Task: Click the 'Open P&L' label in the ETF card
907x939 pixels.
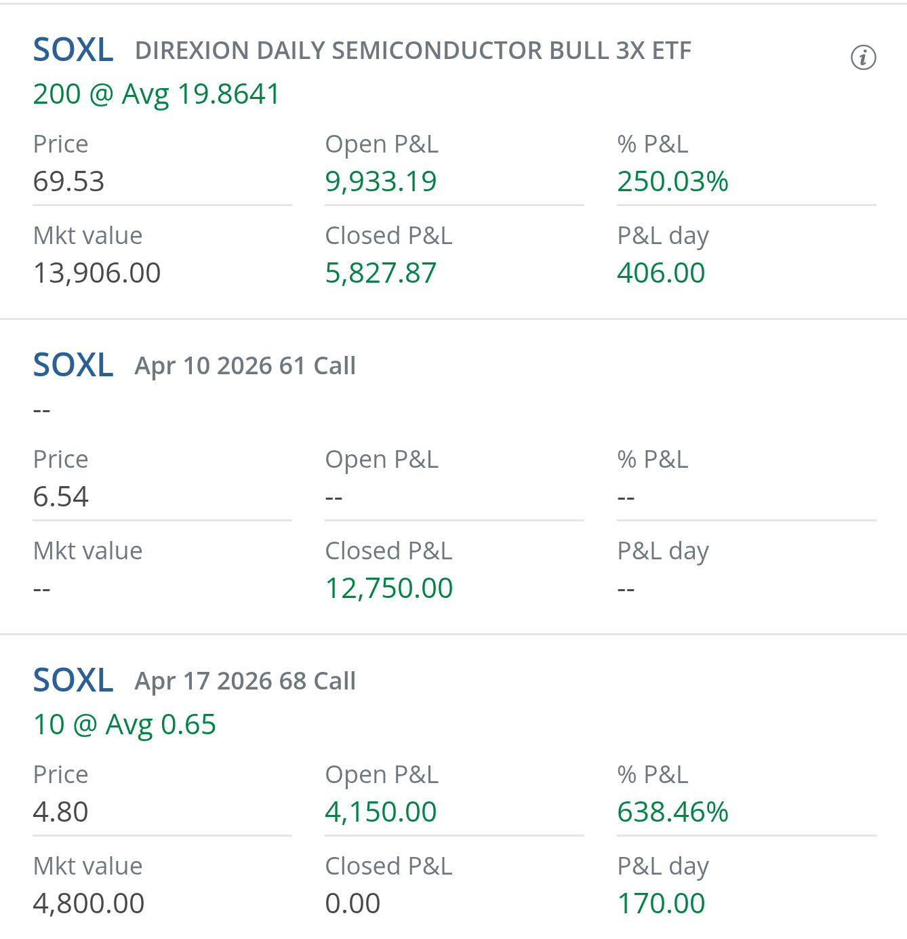Action: (382, 144)
